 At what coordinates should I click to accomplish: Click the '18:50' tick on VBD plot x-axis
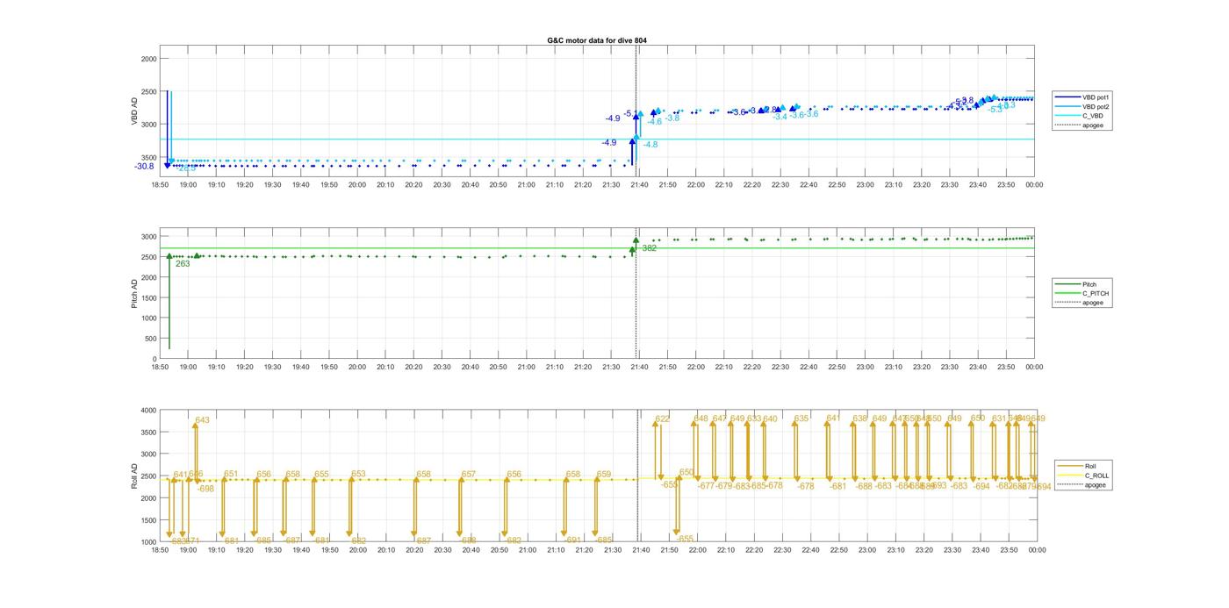[x=160, y=185]
